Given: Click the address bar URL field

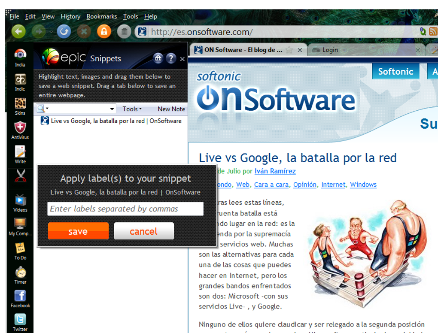Looking at the screenshot, I should coord(282,32).
